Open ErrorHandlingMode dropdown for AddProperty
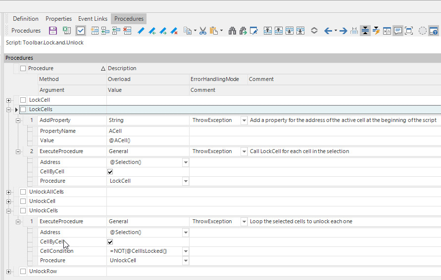 [244, 120]
